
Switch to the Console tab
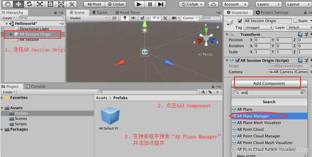click(36, 87)
